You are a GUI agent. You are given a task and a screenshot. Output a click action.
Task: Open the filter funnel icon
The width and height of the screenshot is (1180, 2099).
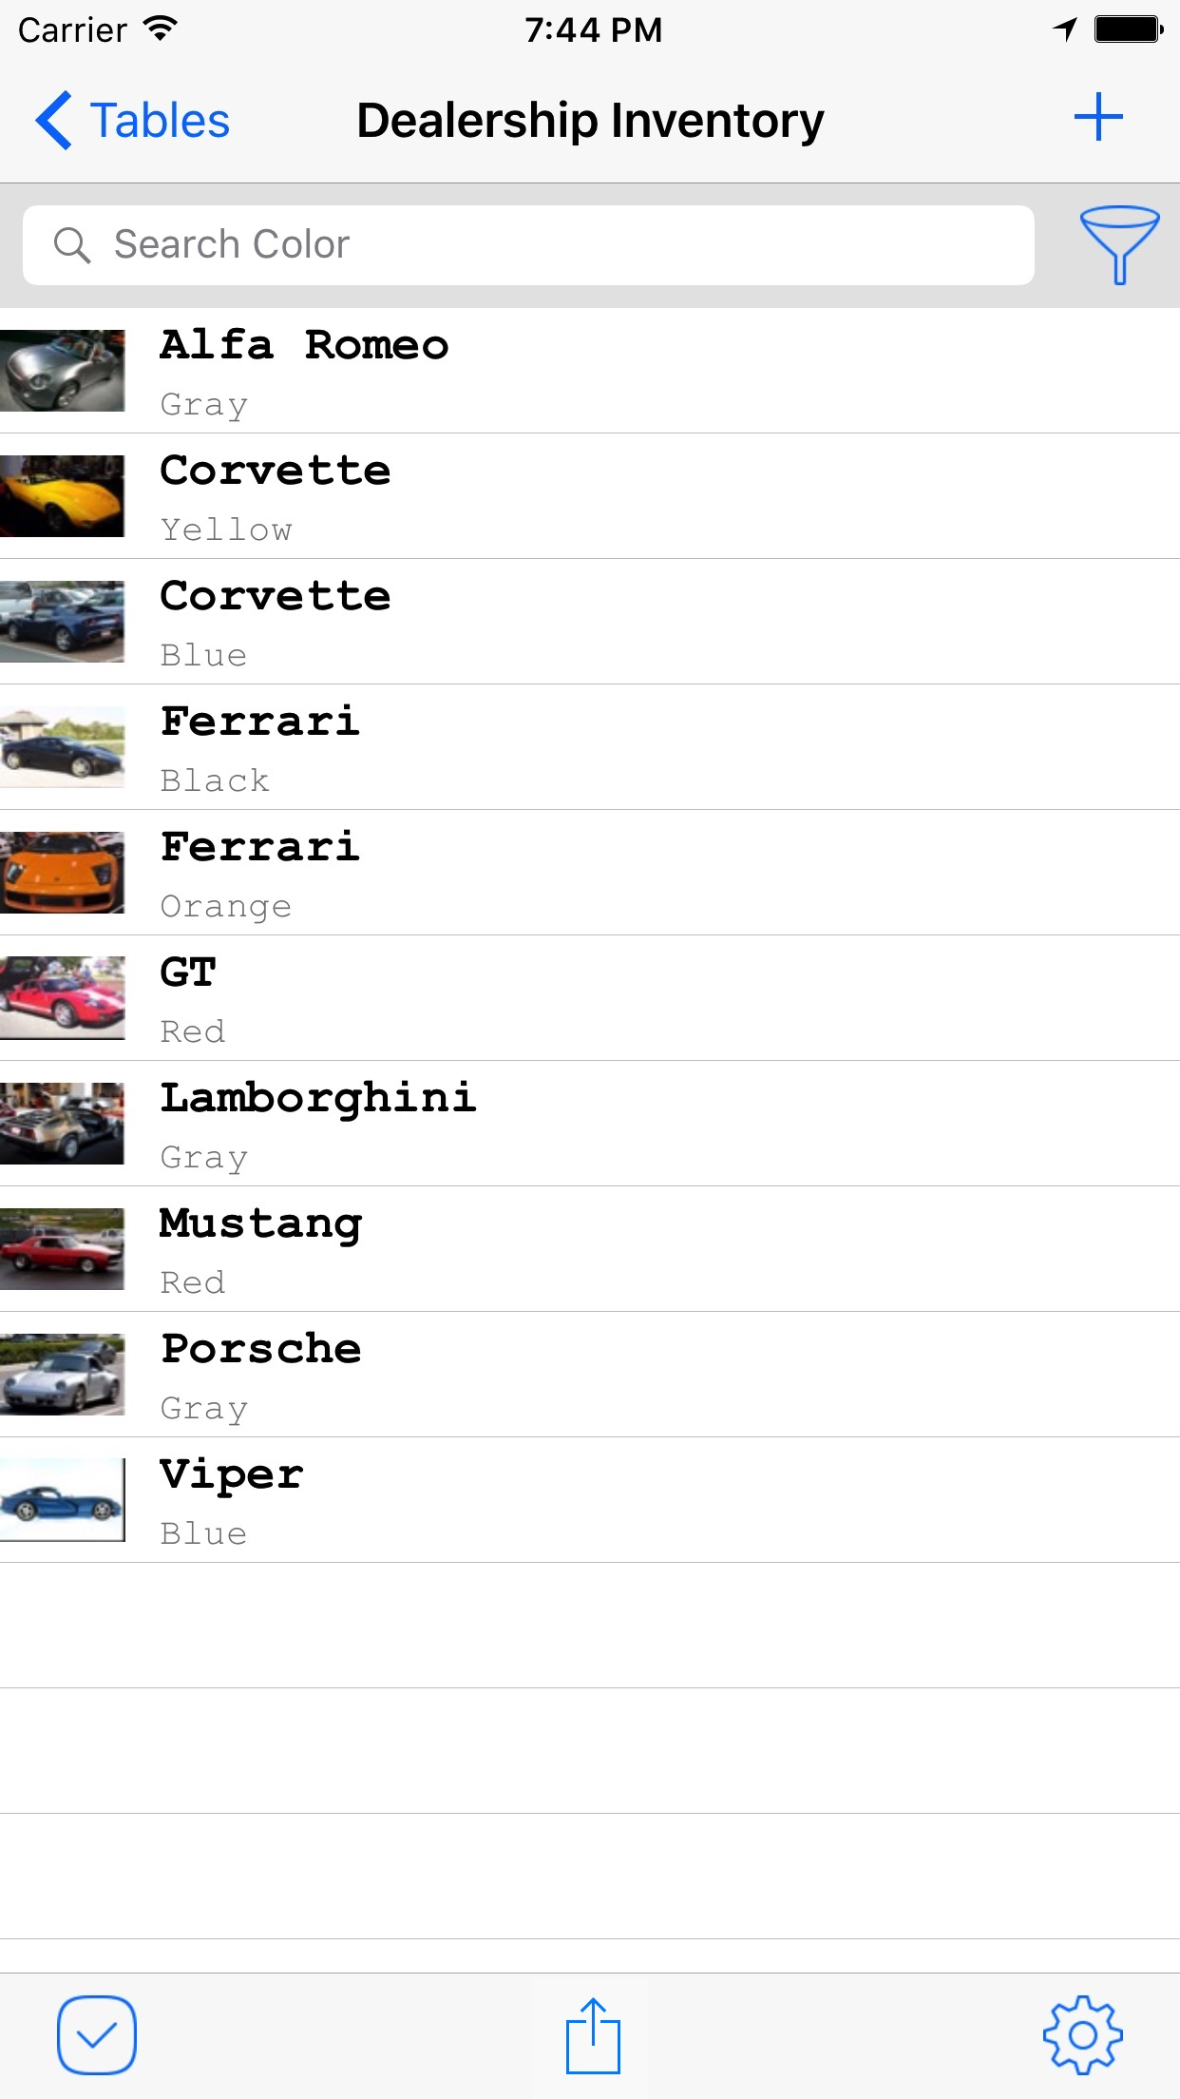point(1118,243)
